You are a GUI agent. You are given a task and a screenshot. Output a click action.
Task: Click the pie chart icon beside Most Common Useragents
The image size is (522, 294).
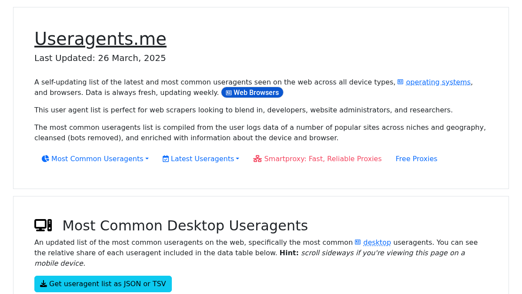45,159
